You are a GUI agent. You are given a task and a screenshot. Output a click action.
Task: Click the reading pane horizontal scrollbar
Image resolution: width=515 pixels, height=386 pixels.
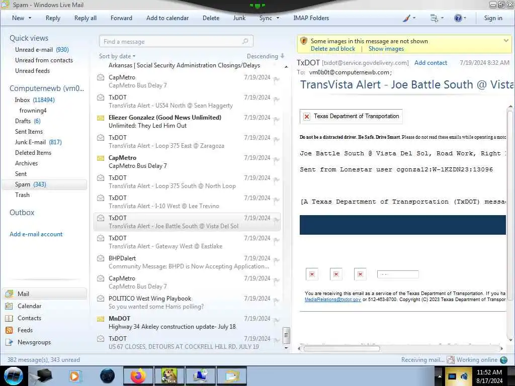point(341,349)
